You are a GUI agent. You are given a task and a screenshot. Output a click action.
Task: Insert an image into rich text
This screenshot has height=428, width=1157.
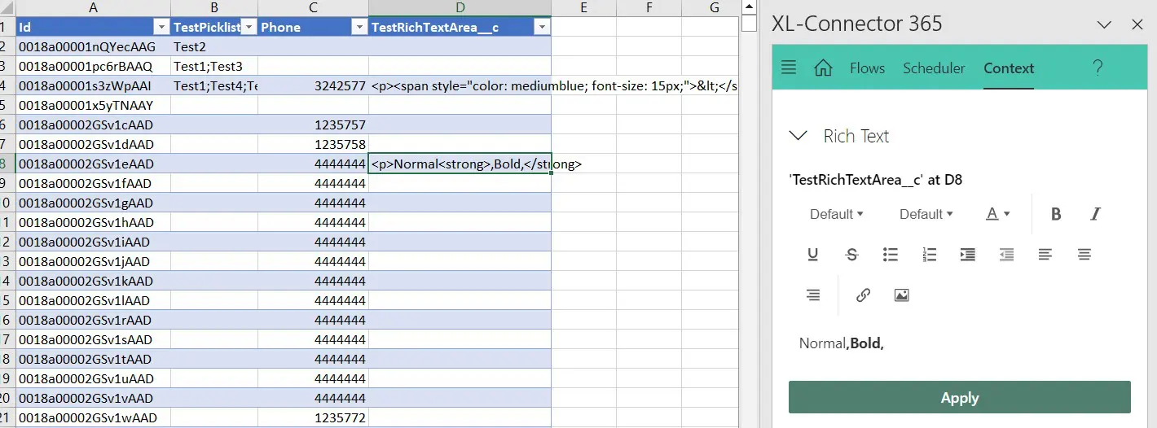(x=901, y=295)
